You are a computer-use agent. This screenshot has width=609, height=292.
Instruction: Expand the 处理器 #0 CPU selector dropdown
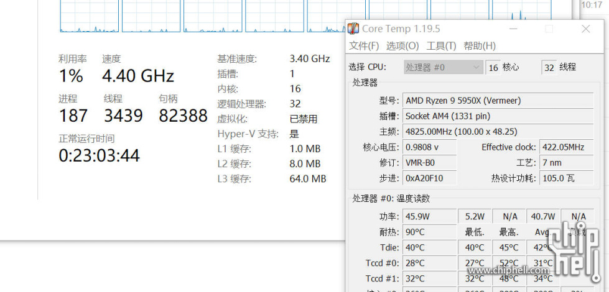click(x=443, y=68)
